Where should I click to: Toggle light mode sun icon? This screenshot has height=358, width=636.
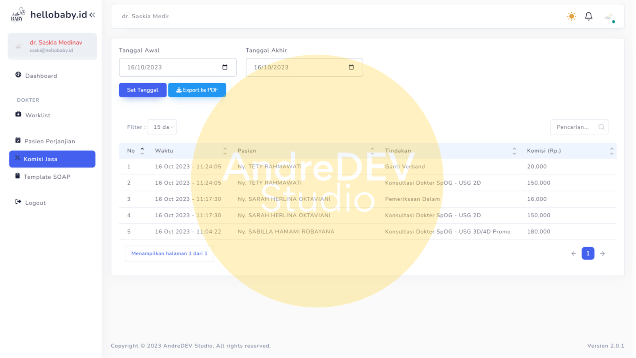(571, 16)
